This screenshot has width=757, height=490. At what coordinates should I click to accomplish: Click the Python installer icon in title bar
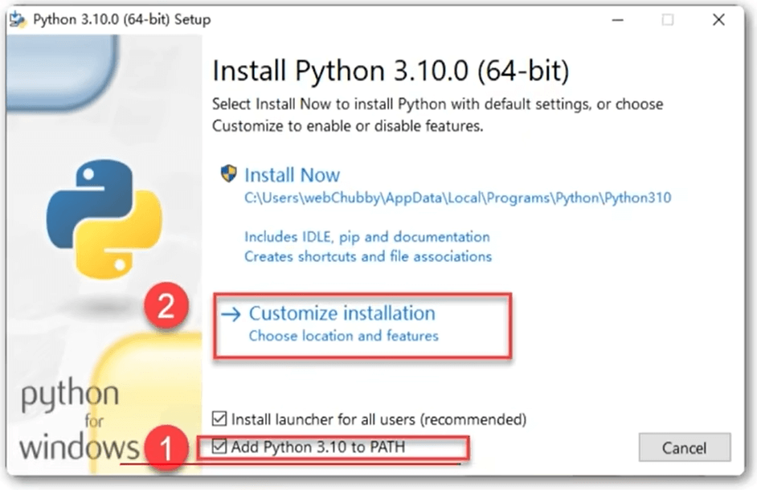coord(16,20)
